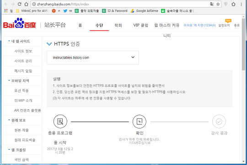
Task: Click the 종료 logout link
Action: [x=237, y=25]
